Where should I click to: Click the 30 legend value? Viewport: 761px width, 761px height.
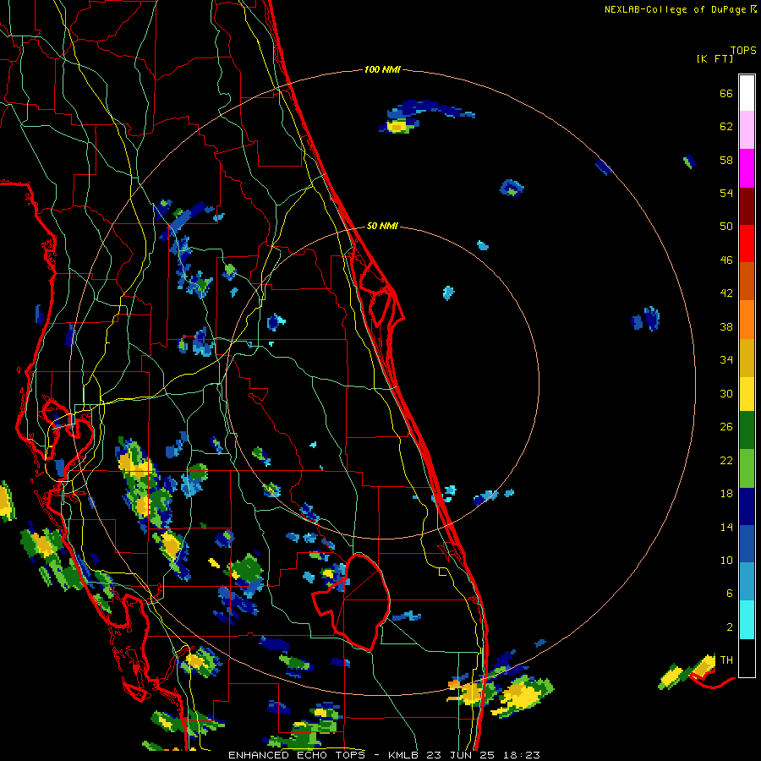726,393
